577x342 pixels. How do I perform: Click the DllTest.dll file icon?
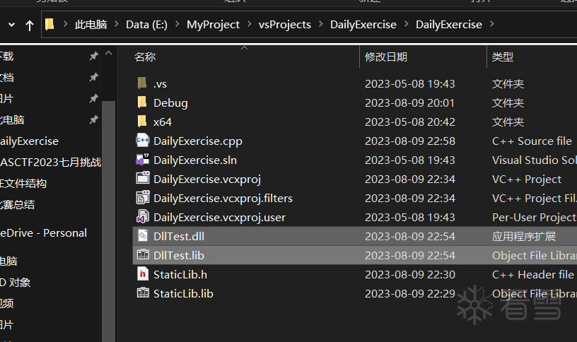pyautogui.click(x=142, y=236)
